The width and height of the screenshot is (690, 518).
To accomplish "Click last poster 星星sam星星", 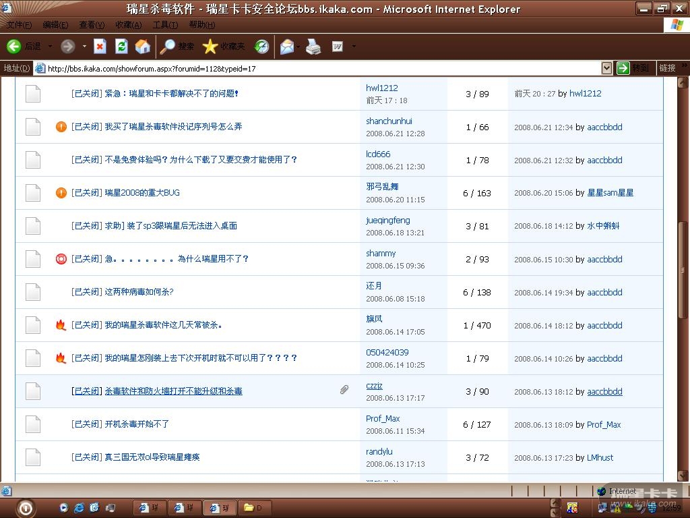I will coord(610,192).
